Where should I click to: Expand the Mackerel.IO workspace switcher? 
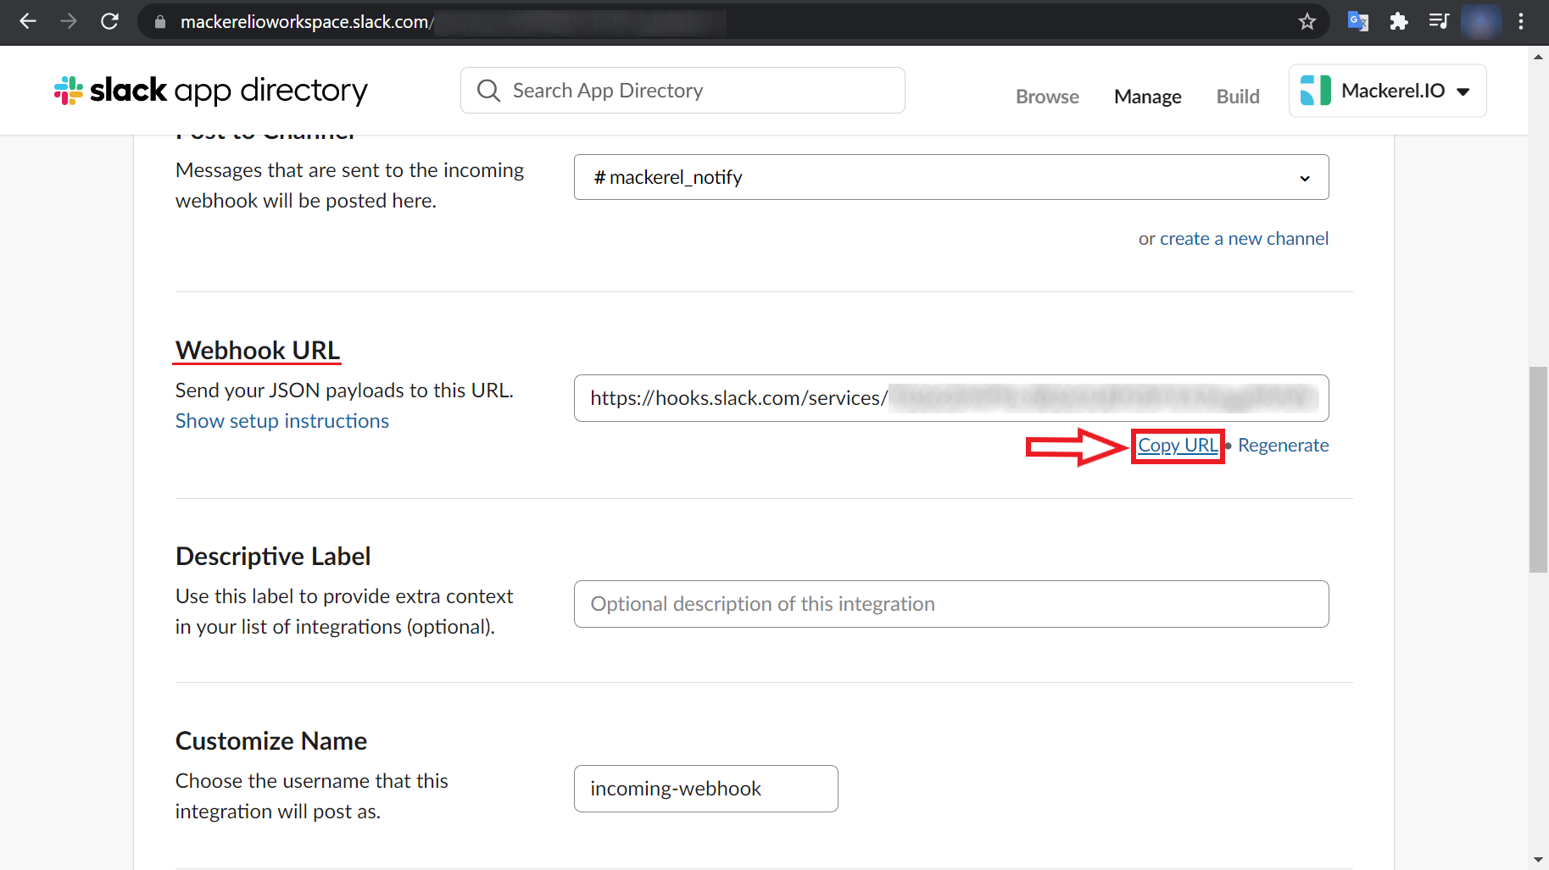(x=1464, y=91)
